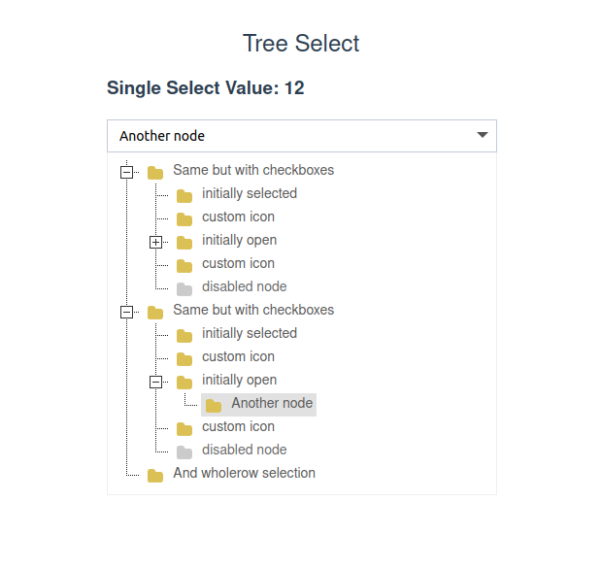602x568 pixels.
Task: Expand the first initially open node
Action: tap(155, 242)
